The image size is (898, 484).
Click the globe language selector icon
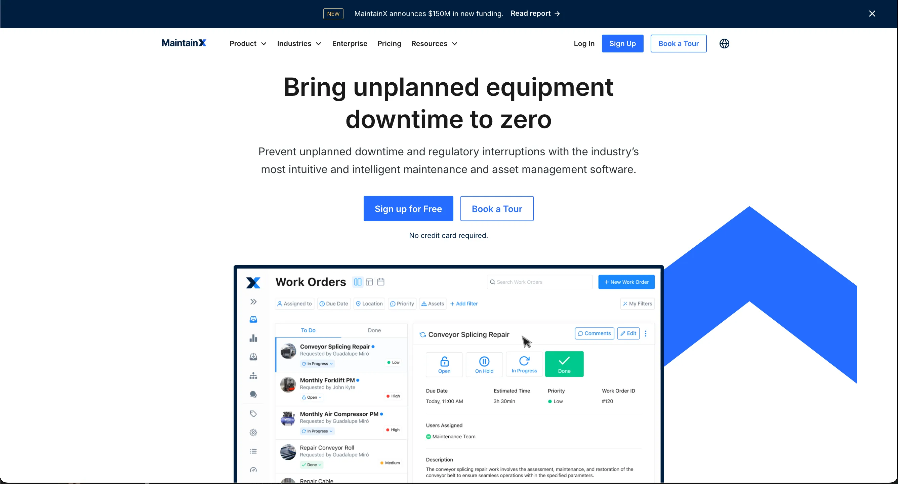pyautogui.click(x=724, y=44)
